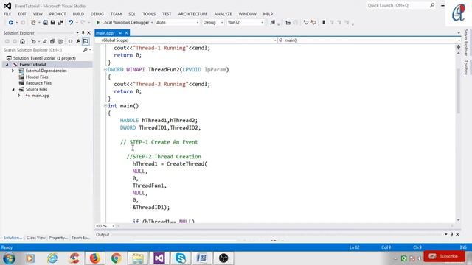This screenshot has width=472, height=265.
Task: Toggle a bookmark using the toolbar bookmark icon
Action: pos(324,23)
